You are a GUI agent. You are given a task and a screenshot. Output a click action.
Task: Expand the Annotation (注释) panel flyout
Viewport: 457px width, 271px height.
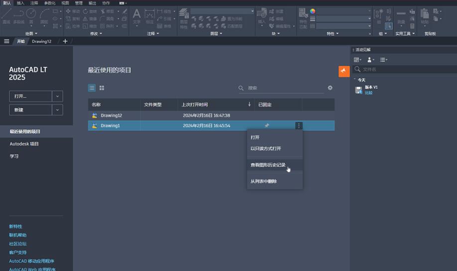pos(153,33)
